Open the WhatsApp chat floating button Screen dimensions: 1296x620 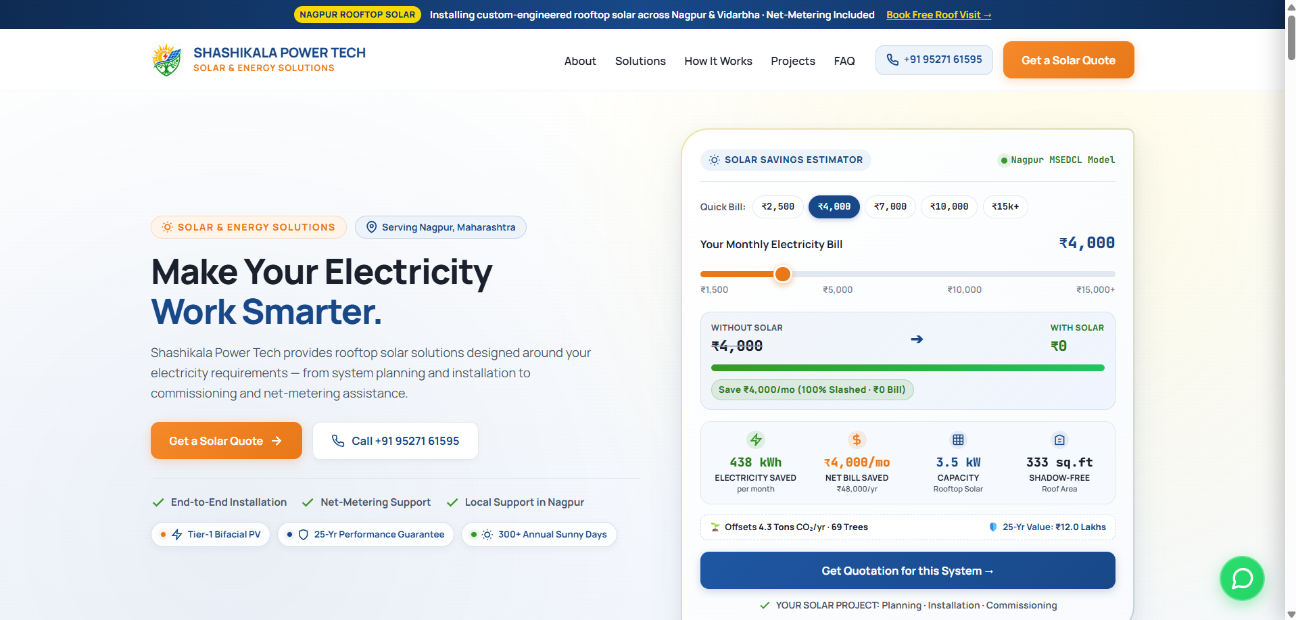[1242, 578]
